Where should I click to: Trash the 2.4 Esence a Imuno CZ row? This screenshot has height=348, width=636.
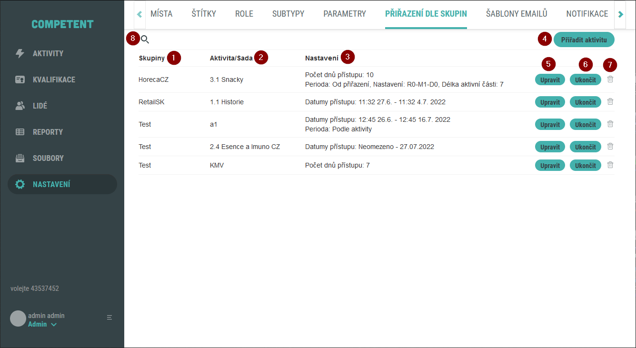[610, 146]
